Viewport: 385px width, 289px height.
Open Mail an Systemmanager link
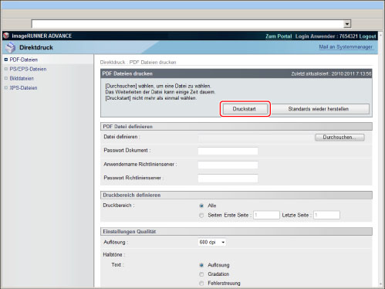coord(346,47)
